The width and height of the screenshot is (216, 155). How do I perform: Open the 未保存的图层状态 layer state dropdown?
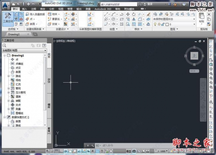tap(174, 19)
